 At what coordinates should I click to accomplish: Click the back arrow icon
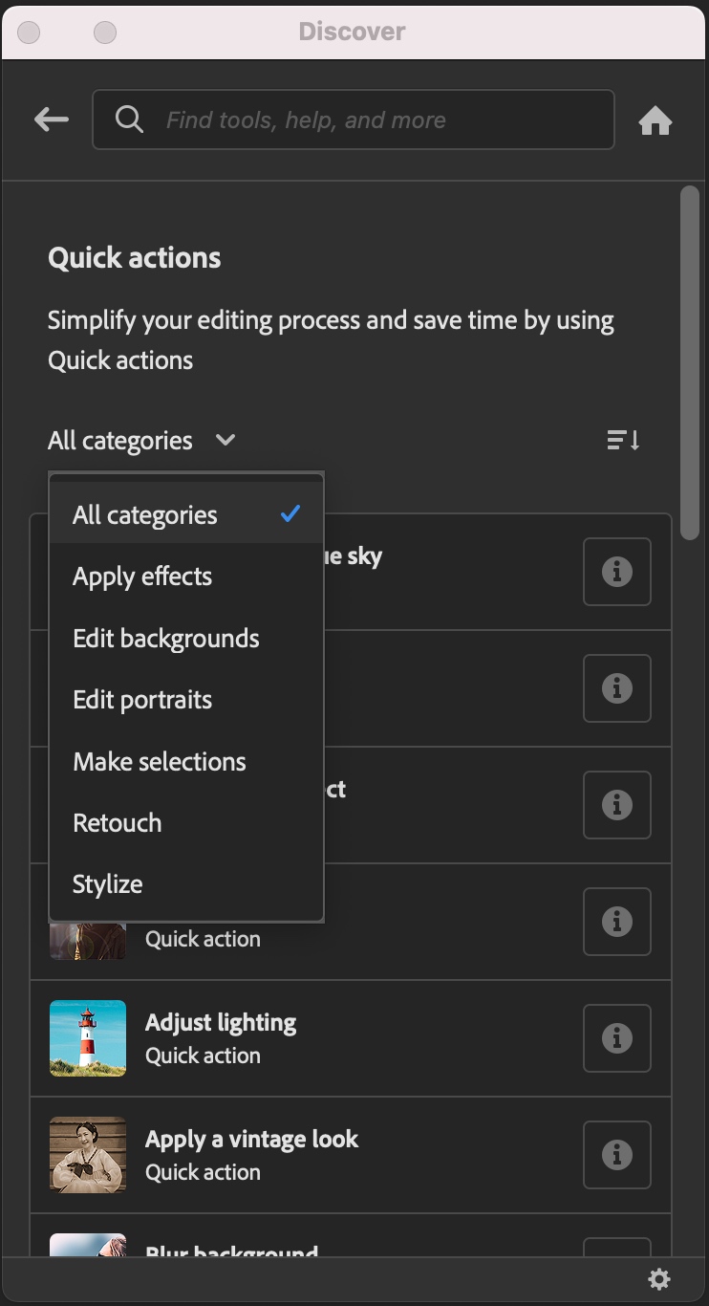point(52,120)
